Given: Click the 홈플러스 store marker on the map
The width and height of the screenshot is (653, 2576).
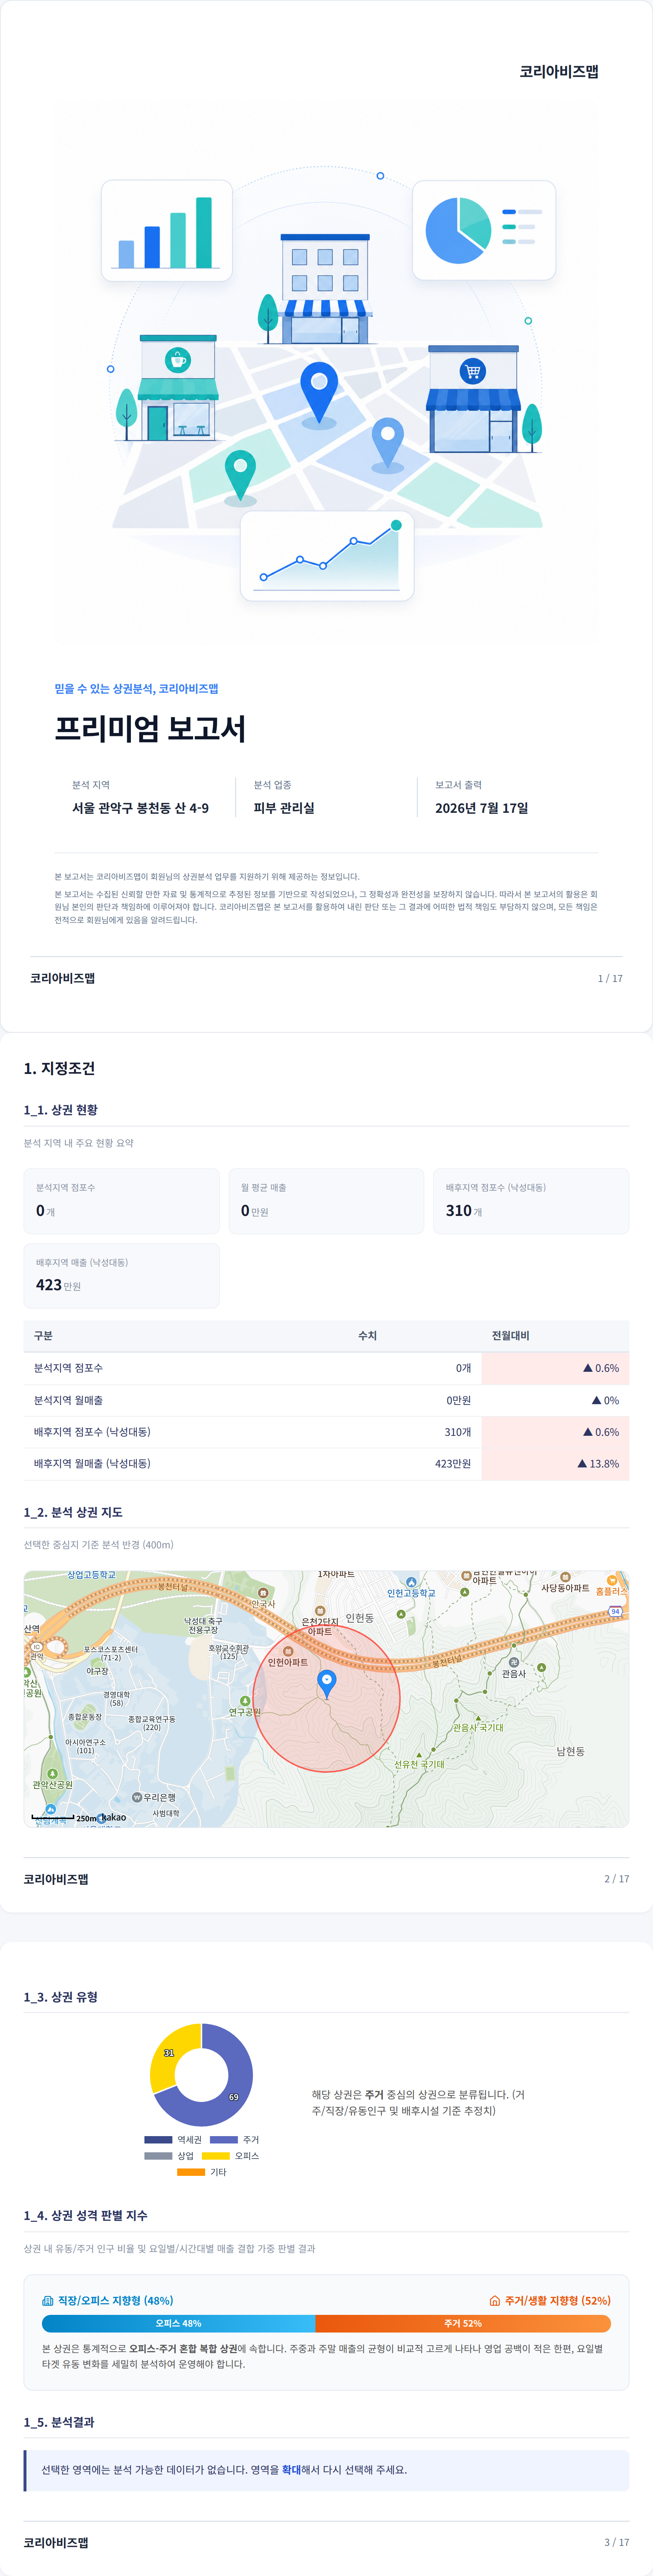Looking at the screenshot, I should click(612, 1580).
